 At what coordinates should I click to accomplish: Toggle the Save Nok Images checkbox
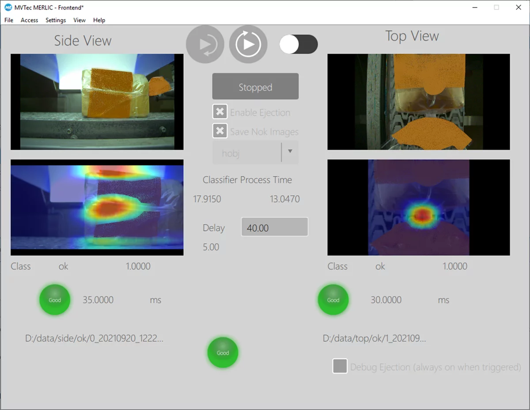[220, 131]
